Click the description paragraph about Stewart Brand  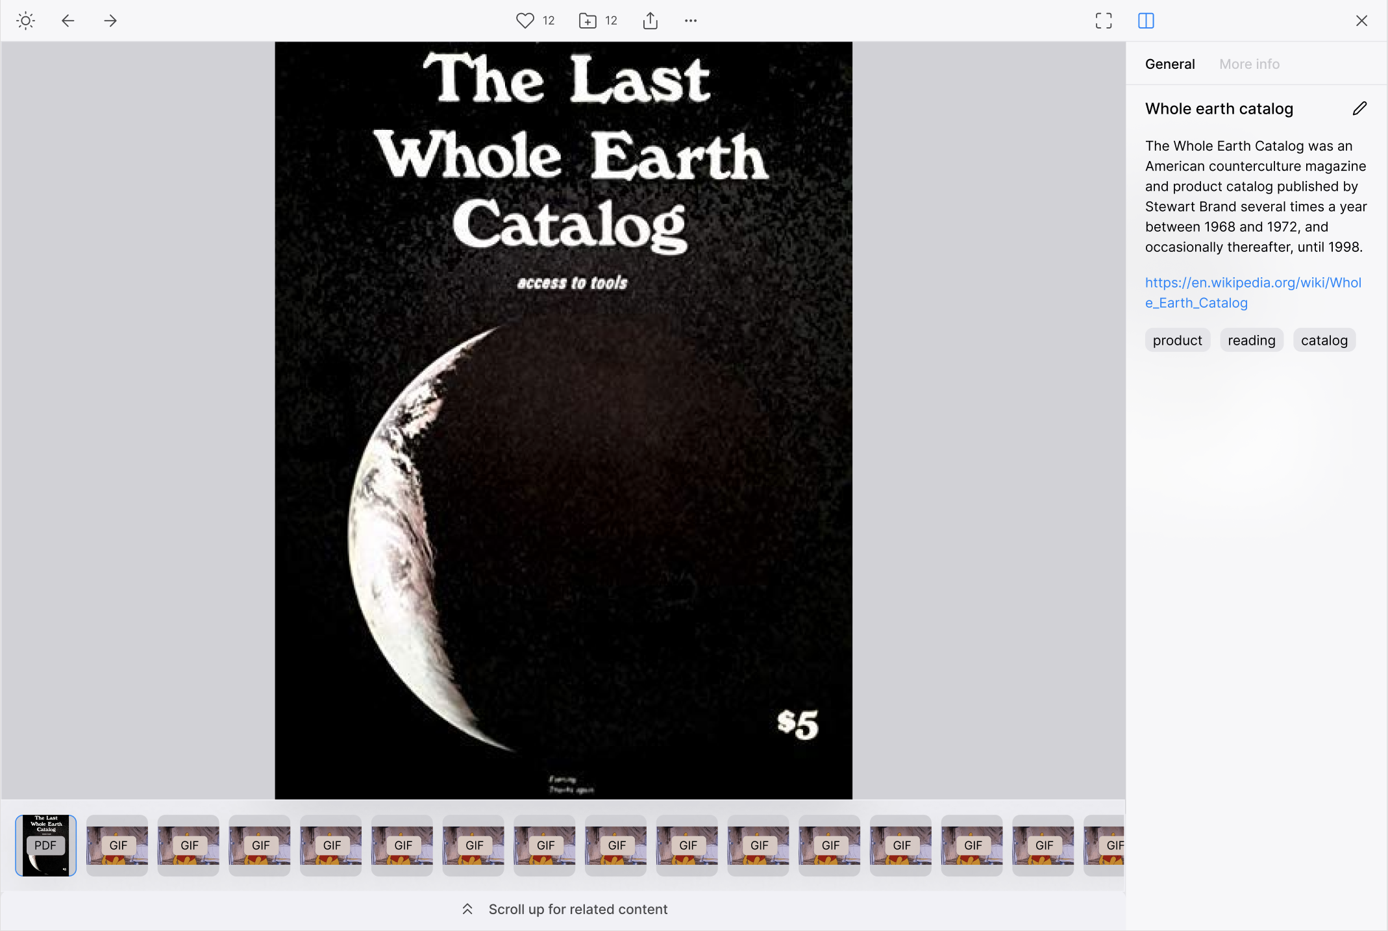tap(1256, 196)
